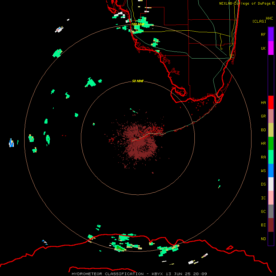Click the IC legend label

point(263,198)
